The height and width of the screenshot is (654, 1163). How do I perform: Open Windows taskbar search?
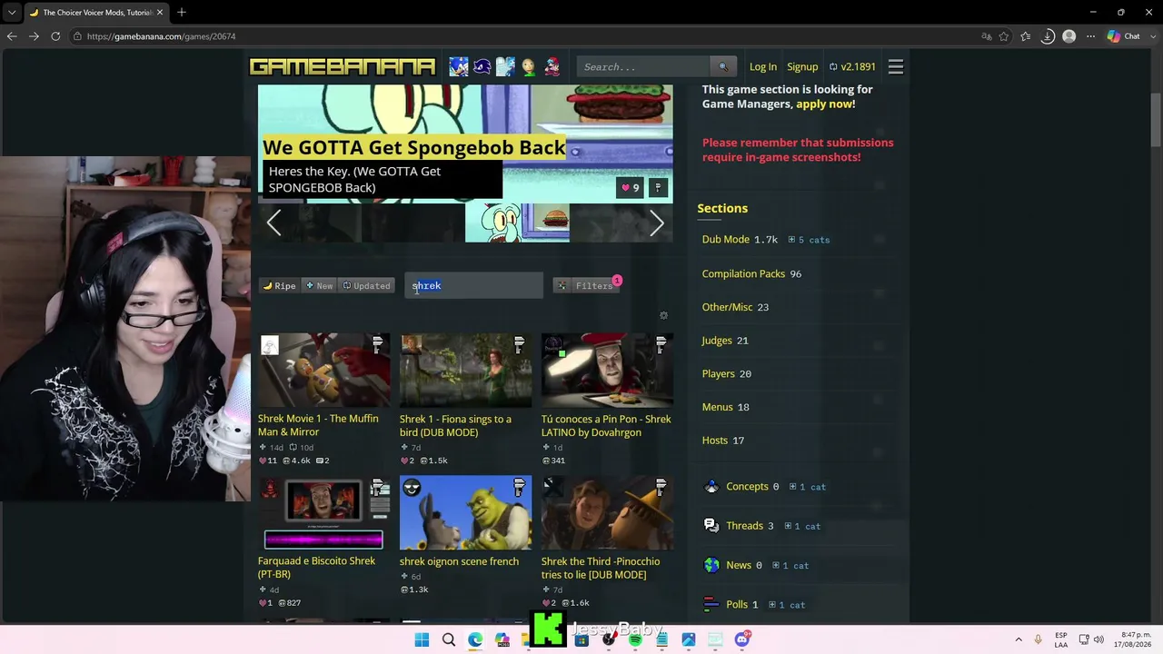(x=449, y=639)
